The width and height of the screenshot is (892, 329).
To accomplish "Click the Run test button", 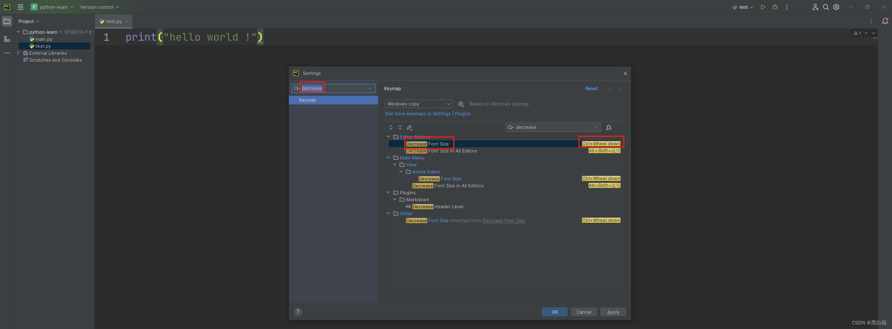I will tap(763, 7).
